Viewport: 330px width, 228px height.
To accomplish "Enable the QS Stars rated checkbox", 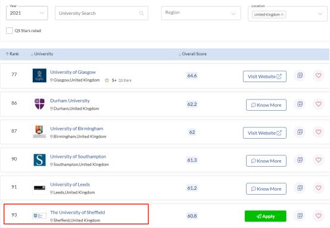I will coord(10,30).
